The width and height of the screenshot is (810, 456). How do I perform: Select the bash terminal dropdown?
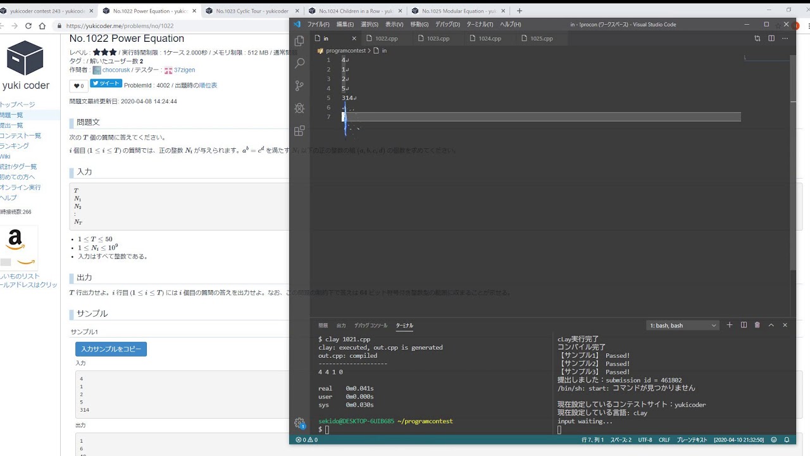click(683, 326)
